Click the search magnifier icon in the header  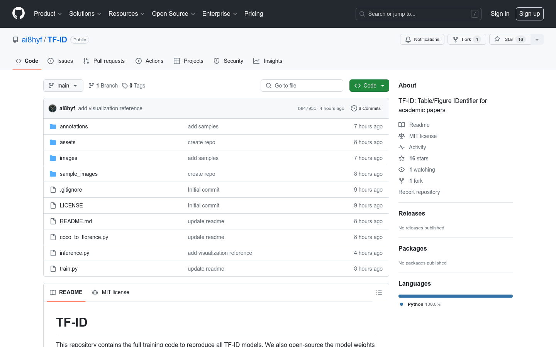tap(362, 14)
